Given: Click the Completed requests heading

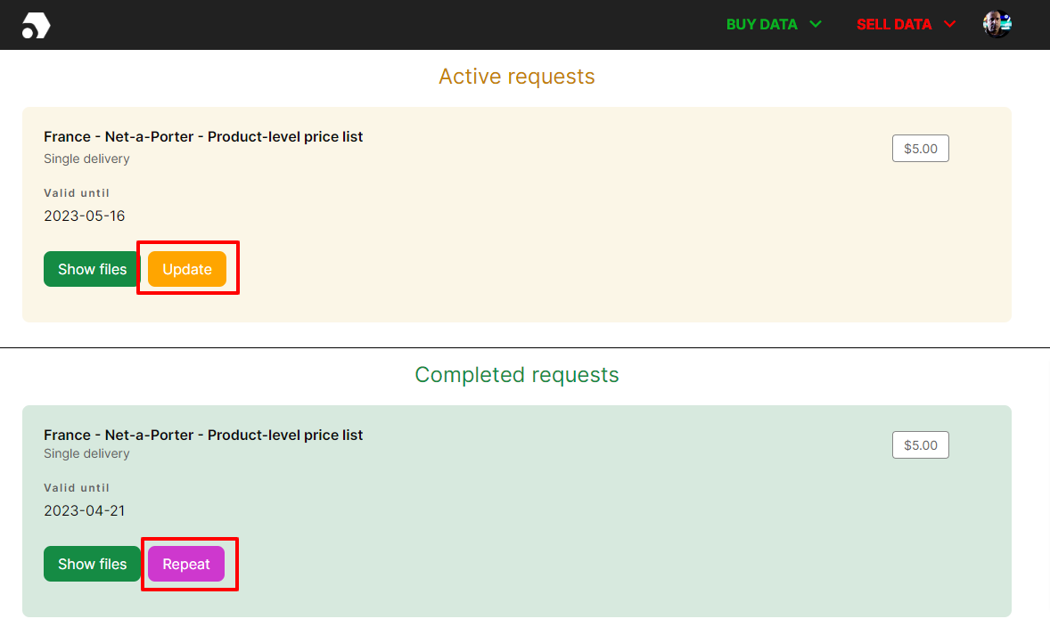Looking at the screenshot, I should [x=516, y=375].
